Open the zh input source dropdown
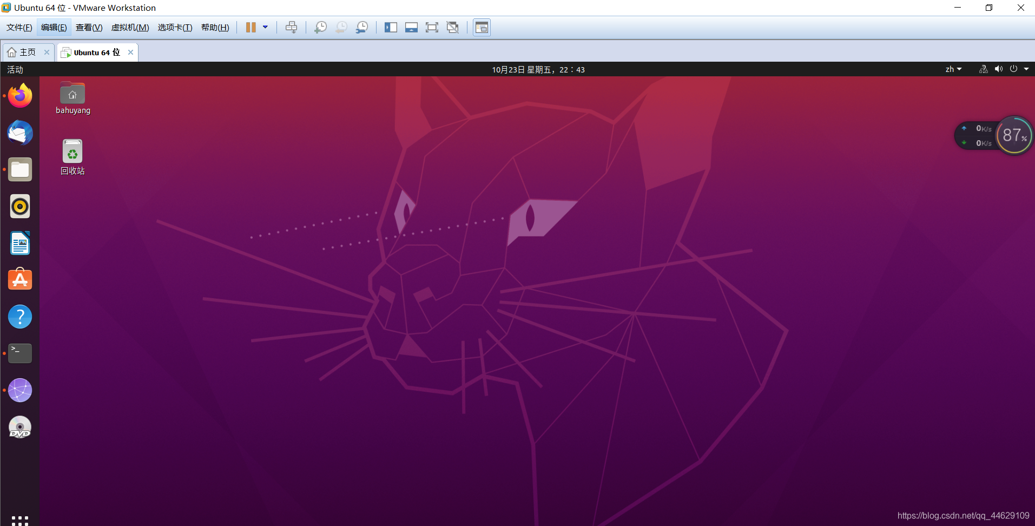Image resolution: width=1035 pixels, height=526 pixels. (953, 69)
